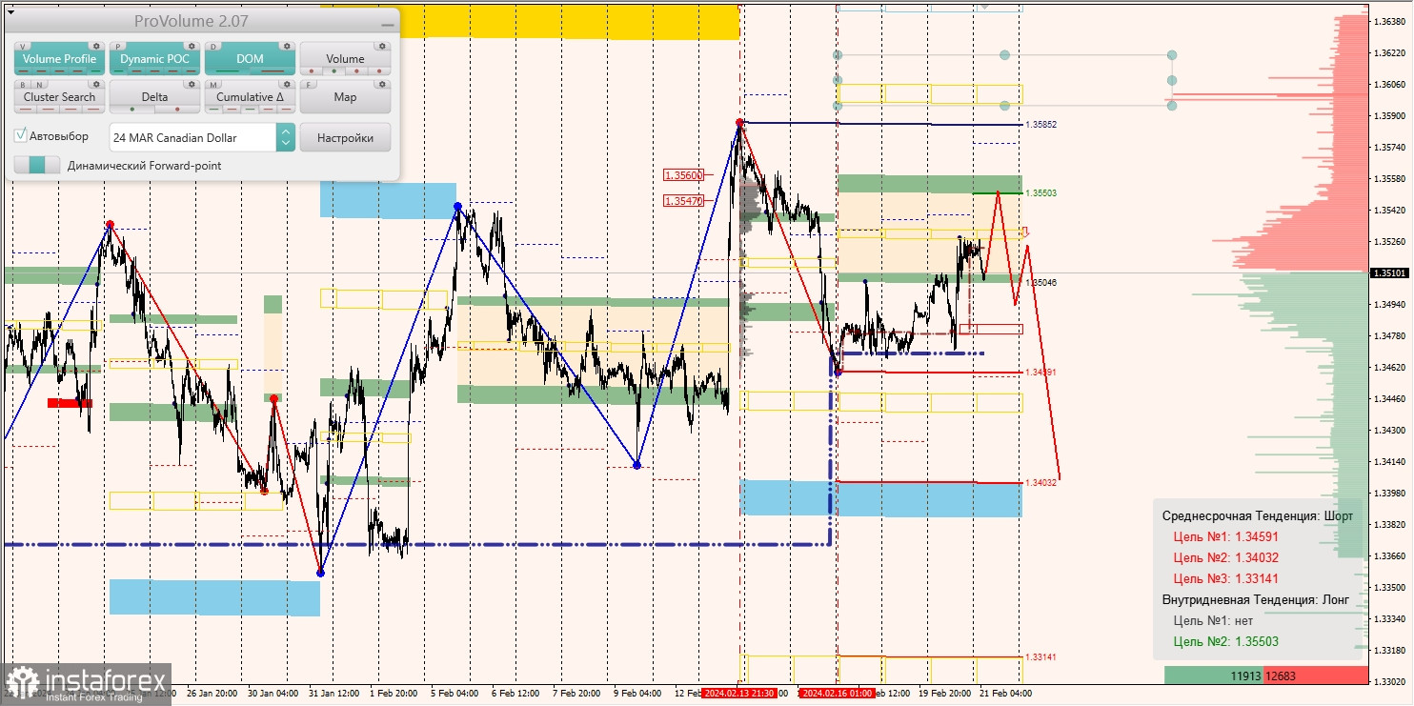Image resolution: width=1414 pixels, height=706 pixels.
Task: Switch the Динамический Forward-point toggle
Action: click(x=37, y=165)
